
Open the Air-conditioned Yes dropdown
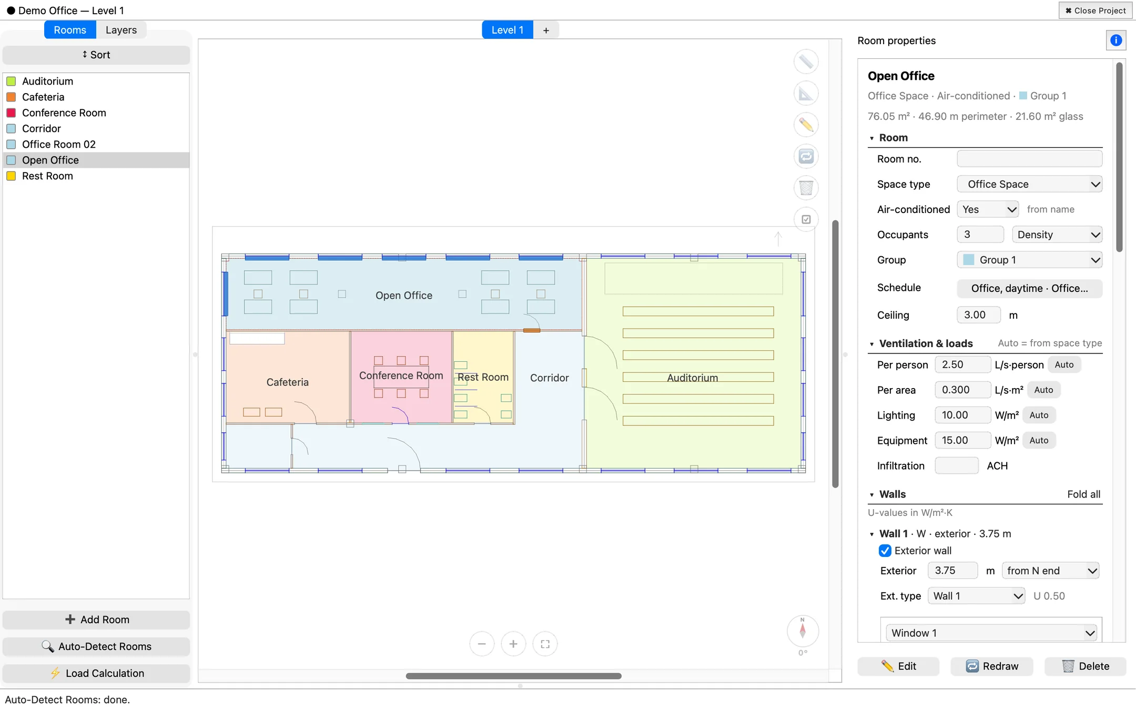pos(988,209)
